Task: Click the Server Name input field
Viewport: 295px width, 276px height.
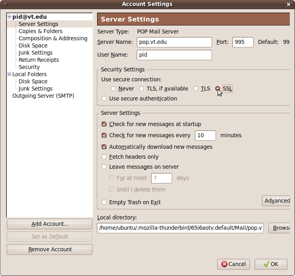Action: 174,42
